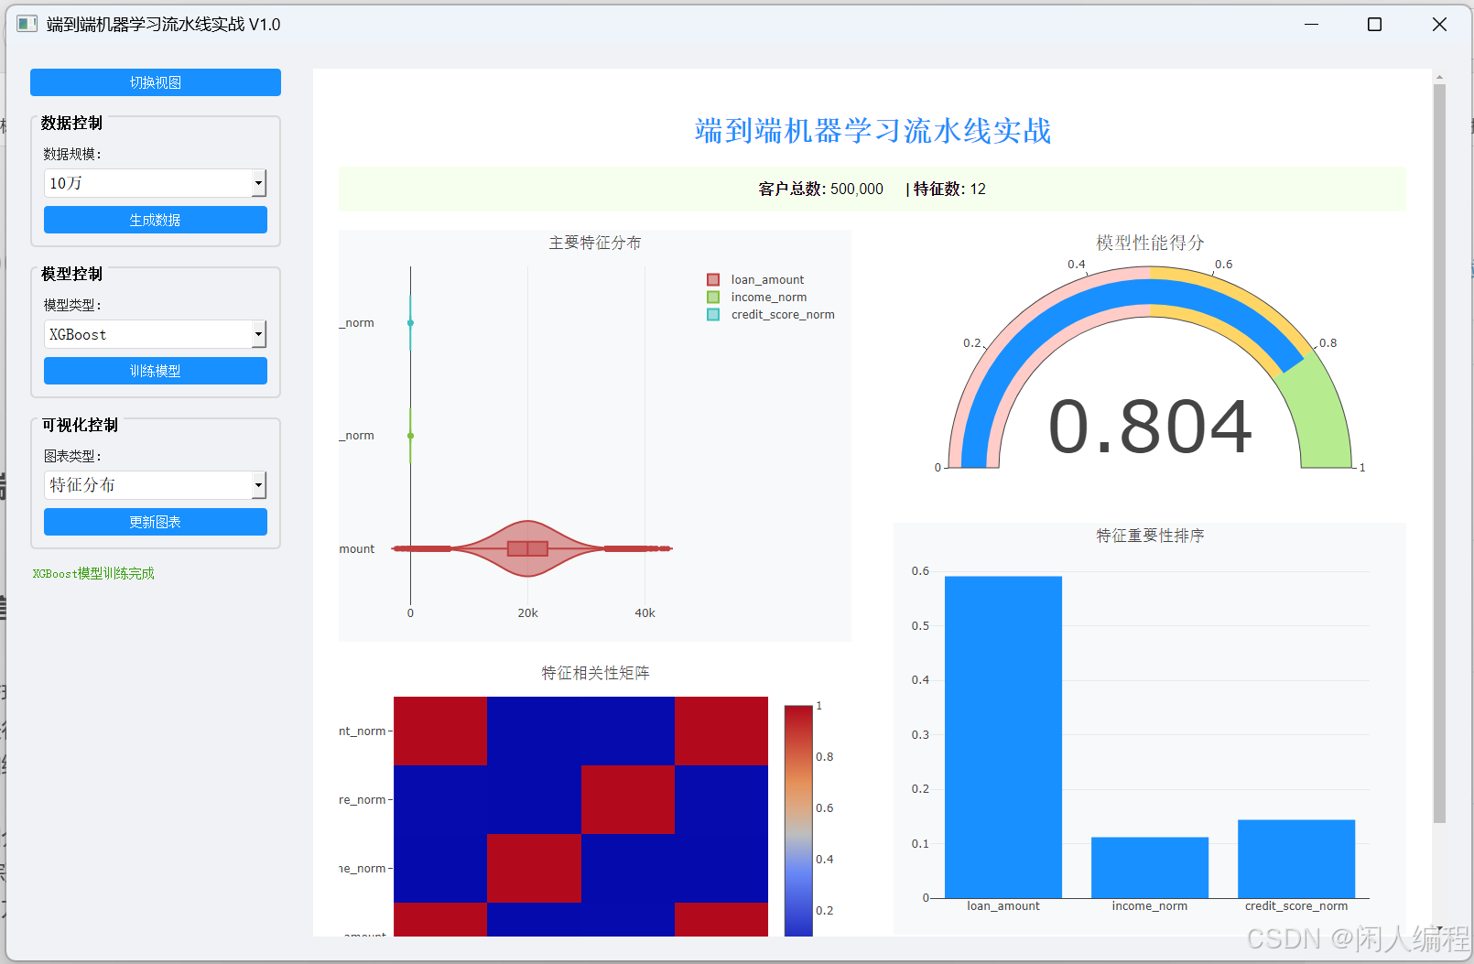Click the 生成数据 button
Image resolution: width=1474 pixels, height=964 pixels.
coord(156,220)
